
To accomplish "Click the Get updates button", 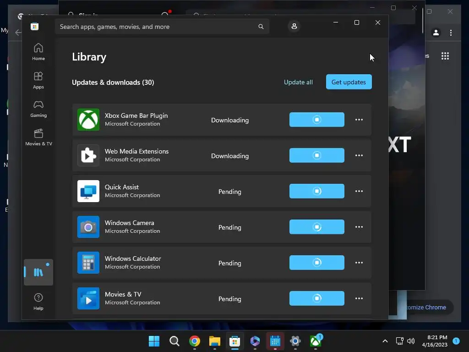I will 349,82.
